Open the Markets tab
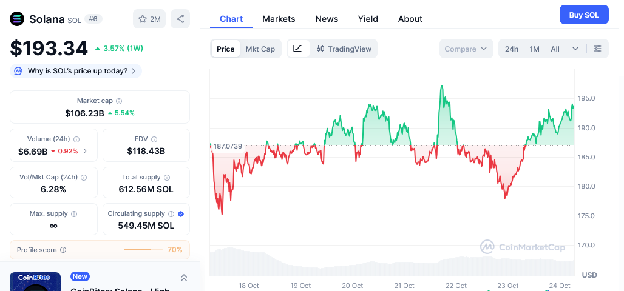The width and height of the screenshot is (624, 291). coord(279,19)
